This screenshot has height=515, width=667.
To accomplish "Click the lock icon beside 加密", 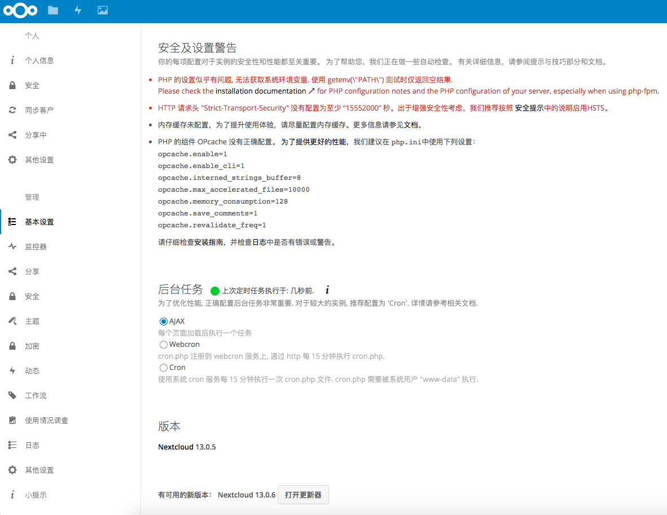I will click(x=12, y=345).
